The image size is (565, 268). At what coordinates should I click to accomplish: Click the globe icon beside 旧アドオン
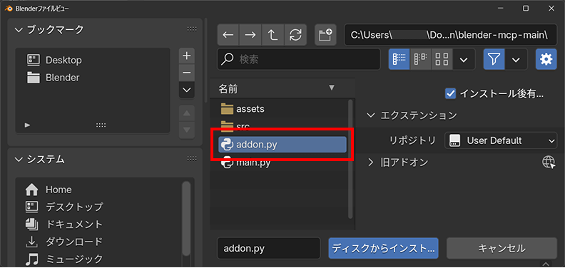click(x=549, y=163)
